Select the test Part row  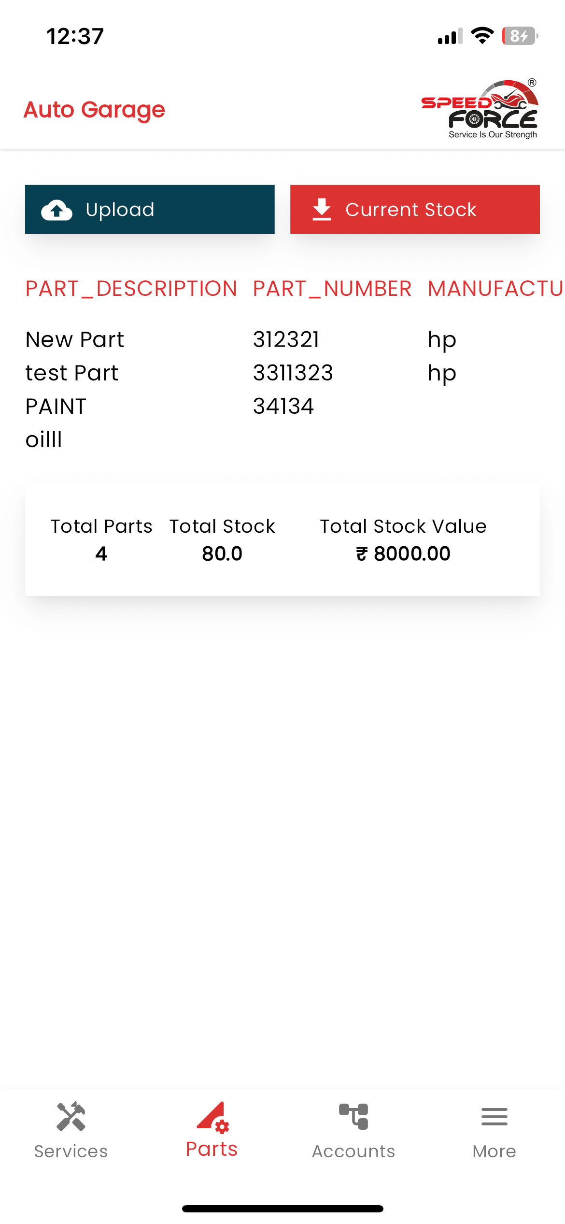coord(72,373)
